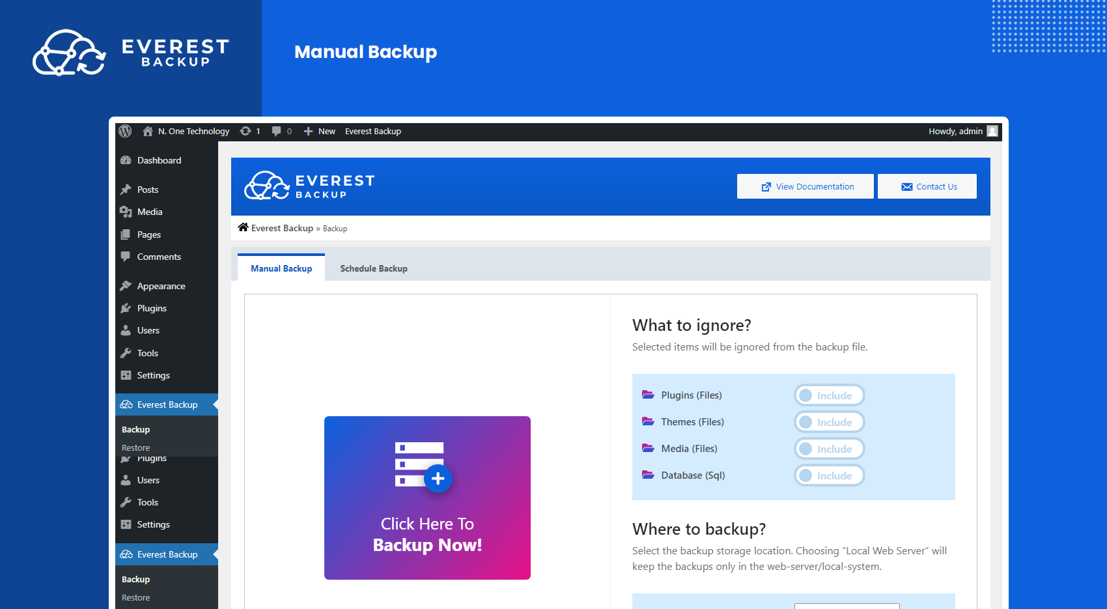Click the WordPress logo in the admin bar
This screenshot has width=1107, height=609.
tap(125, 131)
